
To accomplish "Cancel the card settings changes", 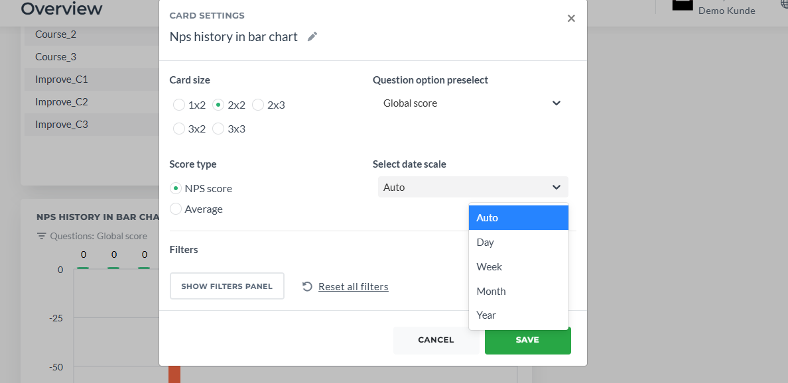I will 436,340.
